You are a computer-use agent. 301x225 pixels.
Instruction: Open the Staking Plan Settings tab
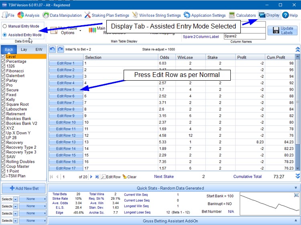pos(107,15)
